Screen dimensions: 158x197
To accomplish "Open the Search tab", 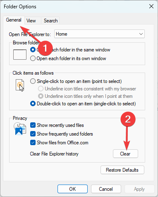I will coord(50,21).
